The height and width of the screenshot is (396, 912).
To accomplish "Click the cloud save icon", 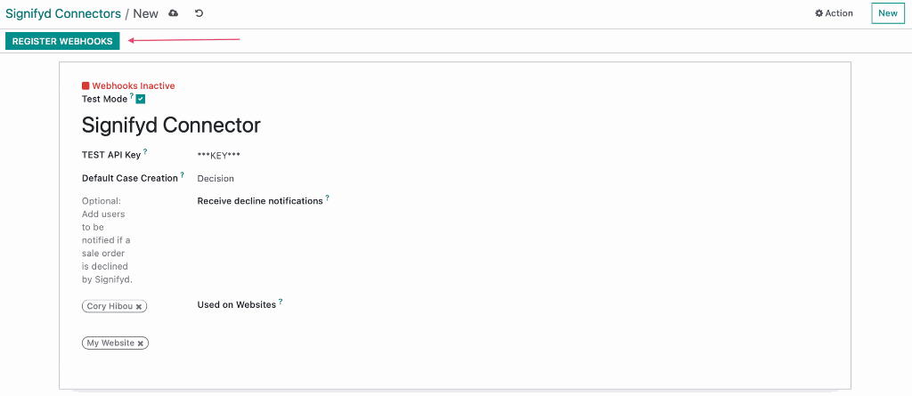I will tap(173, 13).
